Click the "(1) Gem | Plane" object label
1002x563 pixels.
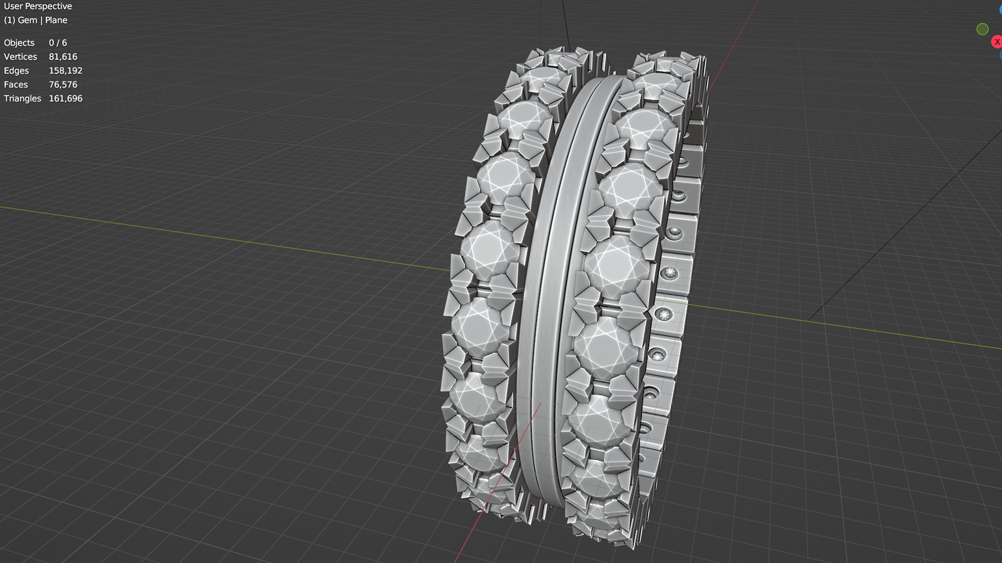tap(35, 20)
